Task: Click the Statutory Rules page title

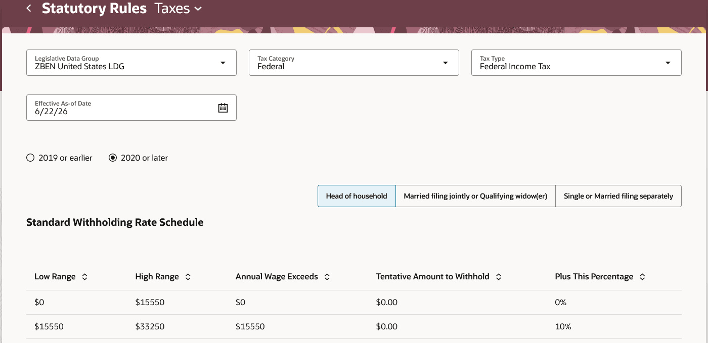Action: [x=94, y=8]
